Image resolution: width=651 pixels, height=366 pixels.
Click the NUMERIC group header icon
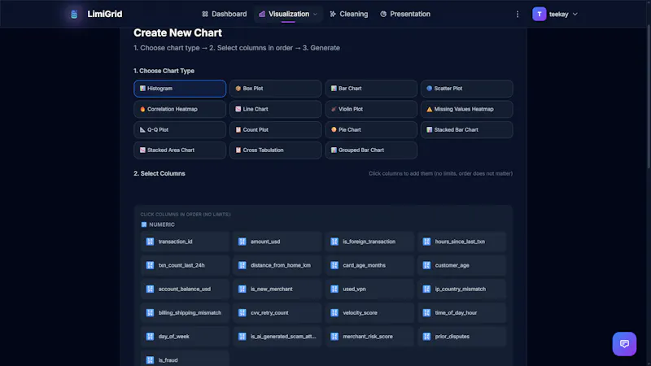(144, 224)
